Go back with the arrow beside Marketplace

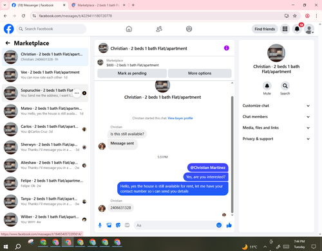click(8, 43)
